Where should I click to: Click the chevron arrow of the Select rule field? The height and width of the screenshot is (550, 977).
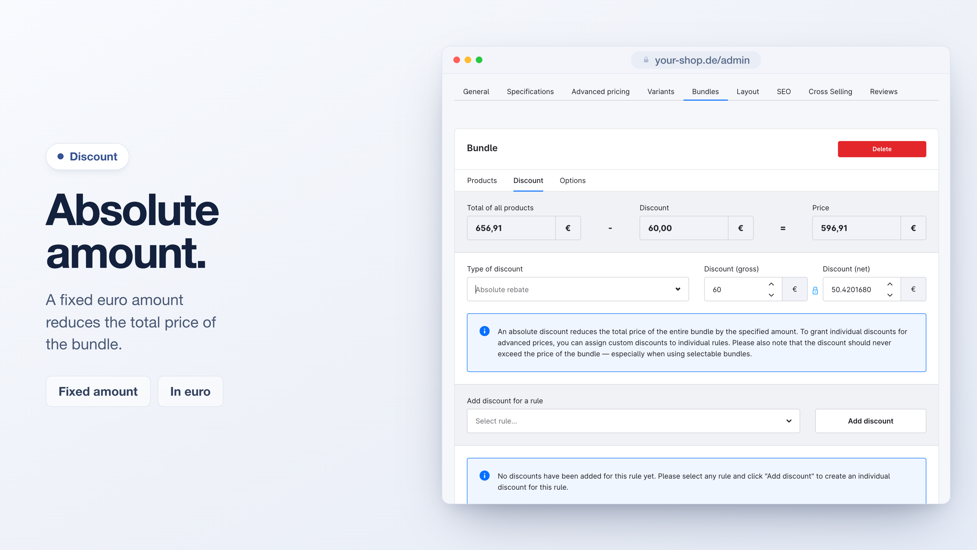[x=789, y=421]
